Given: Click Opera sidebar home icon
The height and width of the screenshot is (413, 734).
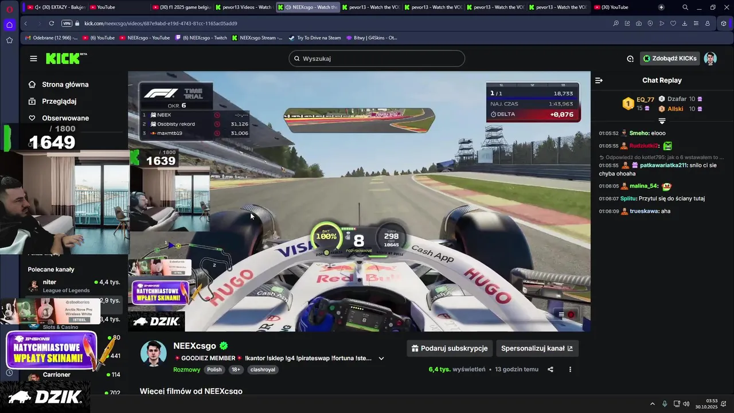Looking at the screenshot, I should point(9,25).
